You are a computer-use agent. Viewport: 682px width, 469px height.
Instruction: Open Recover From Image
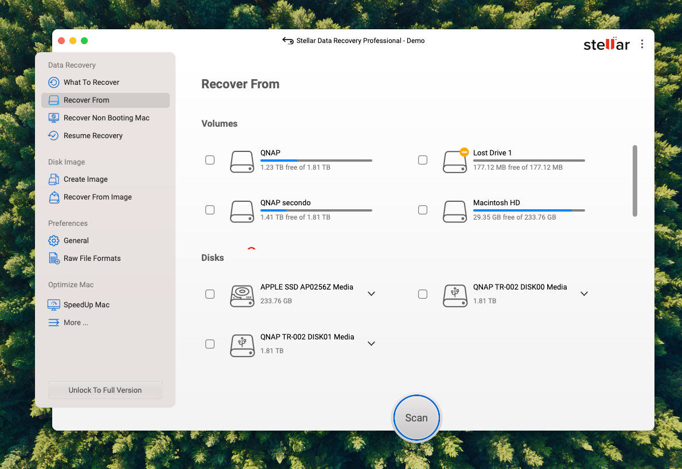pos(106,197)
